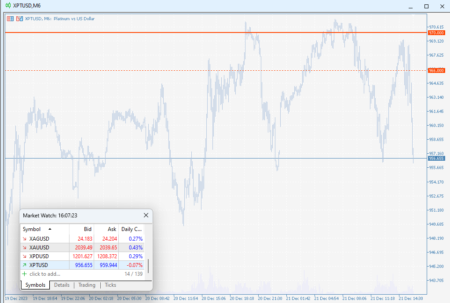Click the red down-arrow icon beside XAUUSD
The height and width of the screenshot is (303, 450).
[24, 248]
